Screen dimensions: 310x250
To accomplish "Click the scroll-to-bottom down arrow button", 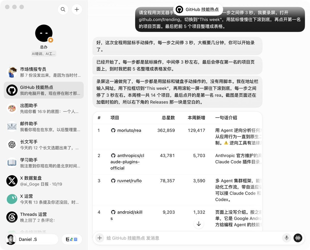I will (199, 224).
